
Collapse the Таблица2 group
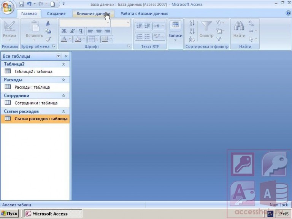(63, 64)
